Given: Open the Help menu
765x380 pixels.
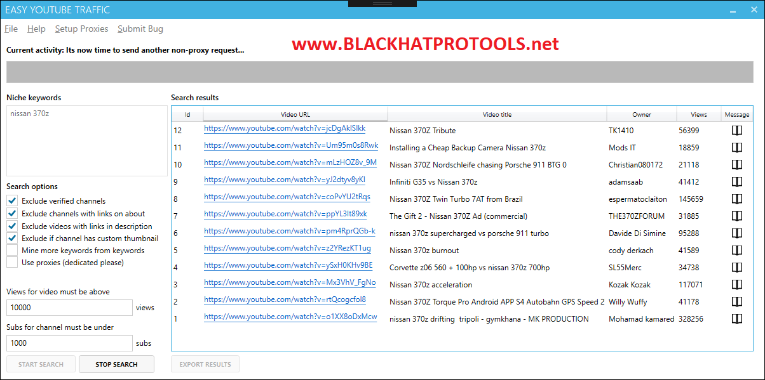Looking at the screenshot, I should pos(36,29).
